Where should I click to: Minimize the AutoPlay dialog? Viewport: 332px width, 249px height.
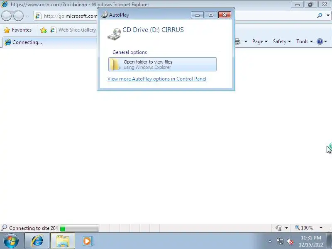pyautogui.click(x=198, y=15)
